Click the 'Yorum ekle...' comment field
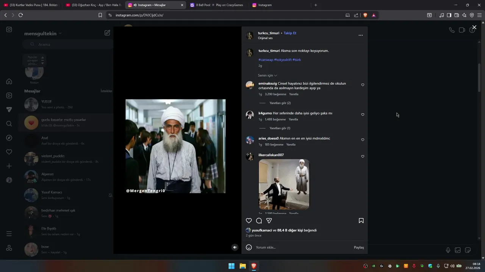Image resolution: width=485 pixels, height=272 pixels. (303, 247)
